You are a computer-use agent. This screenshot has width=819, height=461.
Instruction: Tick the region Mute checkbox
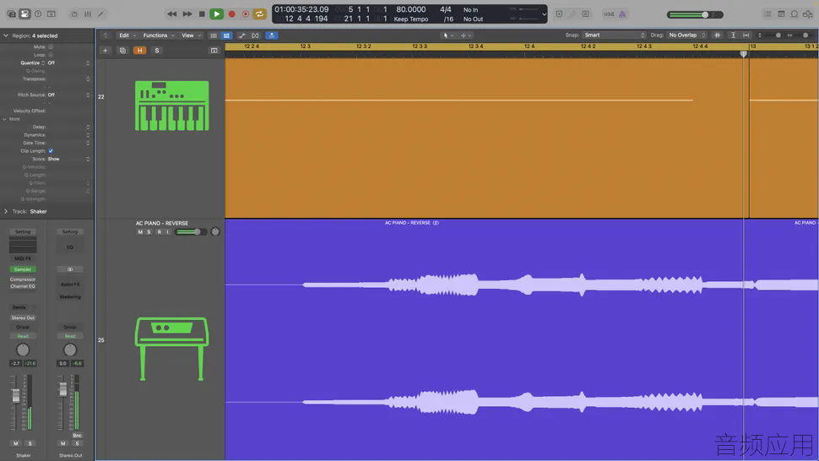click(51, 46)
